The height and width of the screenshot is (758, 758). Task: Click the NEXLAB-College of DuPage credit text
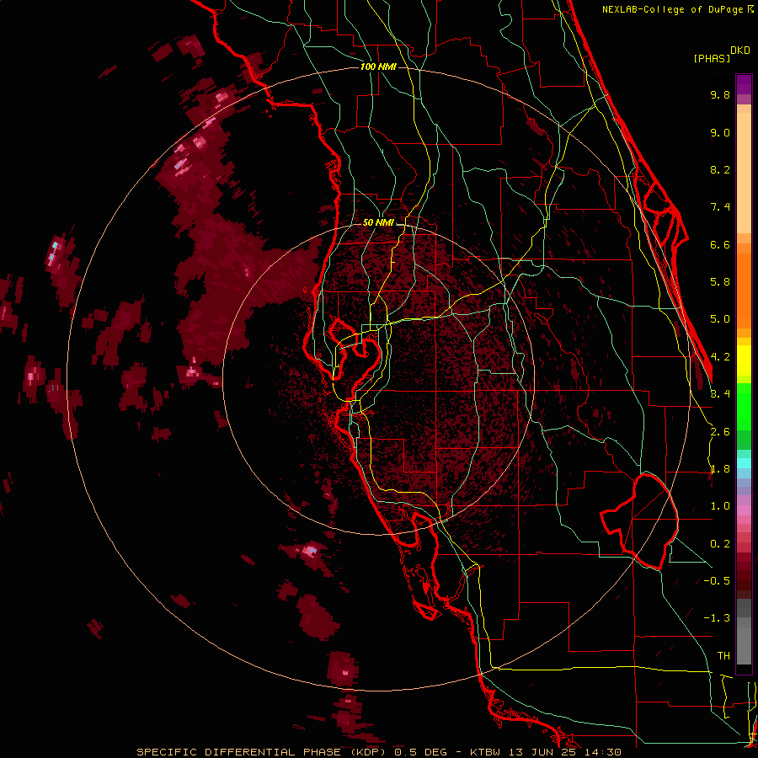[673, 9]
